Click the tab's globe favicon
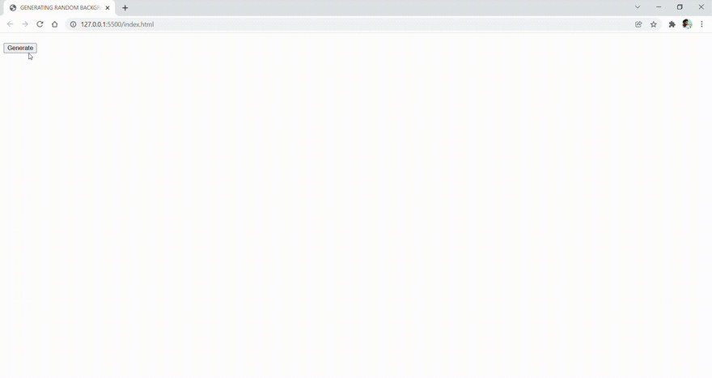This screenshot has width=712, height=378. pyautogui.click(x=13, y=8)
